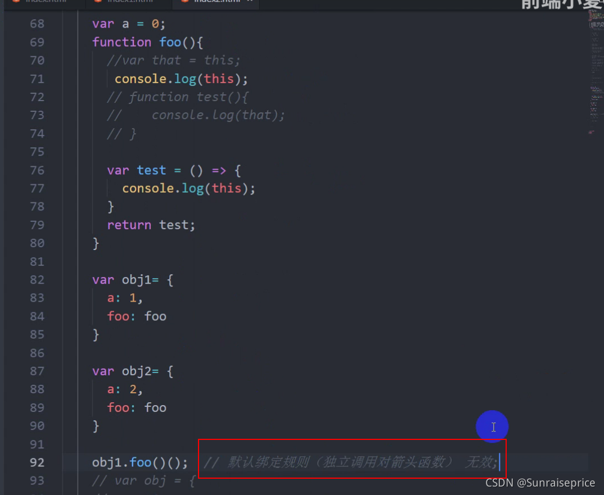Click the comment '// function test(){'

(x=178, y=97)
